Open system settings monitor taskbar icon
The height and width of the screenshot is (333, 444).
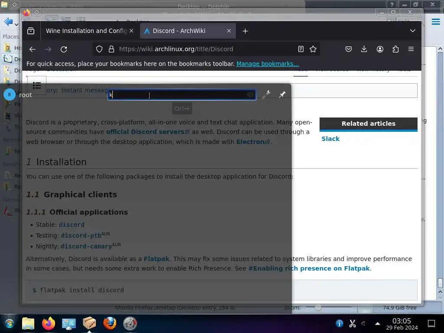click(x=69, y=323)
